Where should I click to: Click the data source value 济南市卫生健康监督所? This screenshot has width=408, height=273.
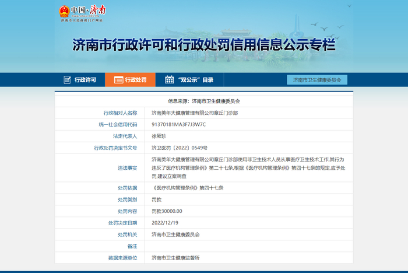[175, 257]
